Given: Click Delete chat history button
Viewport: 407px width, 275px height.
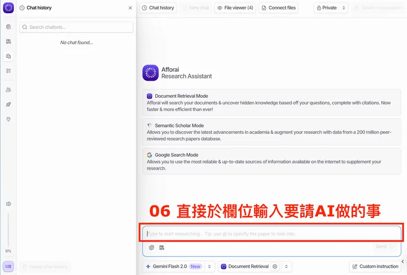Looking at the screenshot, I should pos(45,266).
